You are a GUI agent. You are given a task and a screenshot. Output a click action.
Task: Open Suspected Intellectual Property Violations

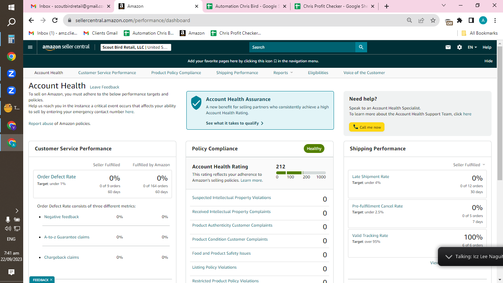(232, 198)
